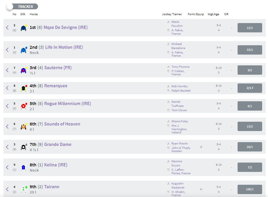Click Sauterne's jockey silk icon
This screenshot has height=197, width=268.
point(23,70)
